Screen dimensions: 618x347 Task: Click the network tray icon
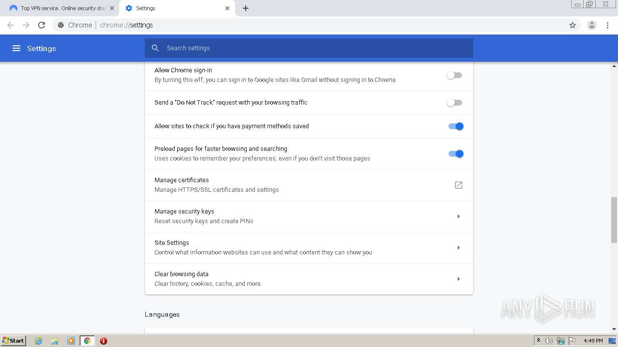pos(560,341)
